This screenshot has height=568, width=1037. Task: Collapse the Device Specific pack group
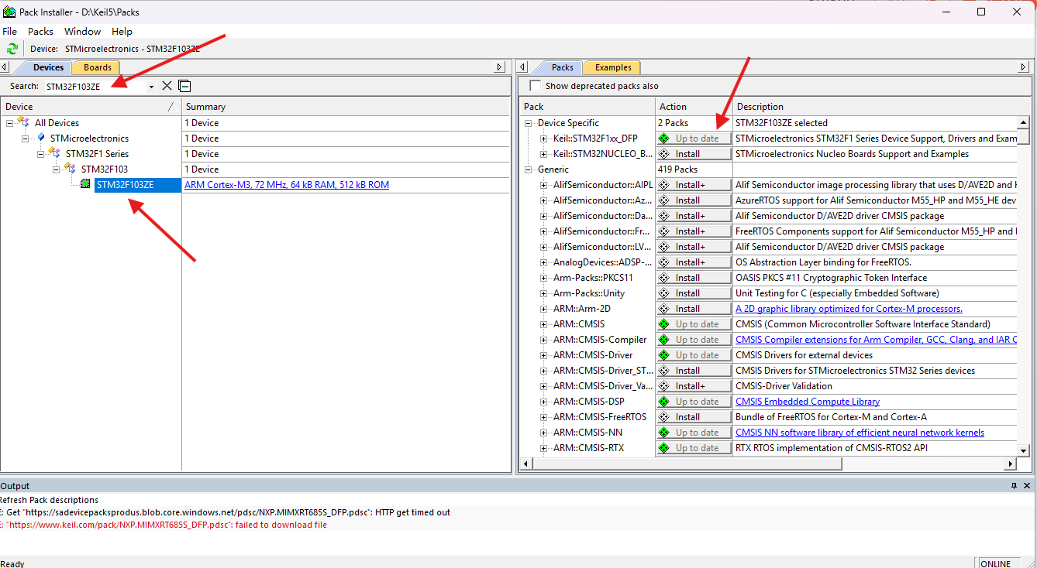click(x=529, y=122)
